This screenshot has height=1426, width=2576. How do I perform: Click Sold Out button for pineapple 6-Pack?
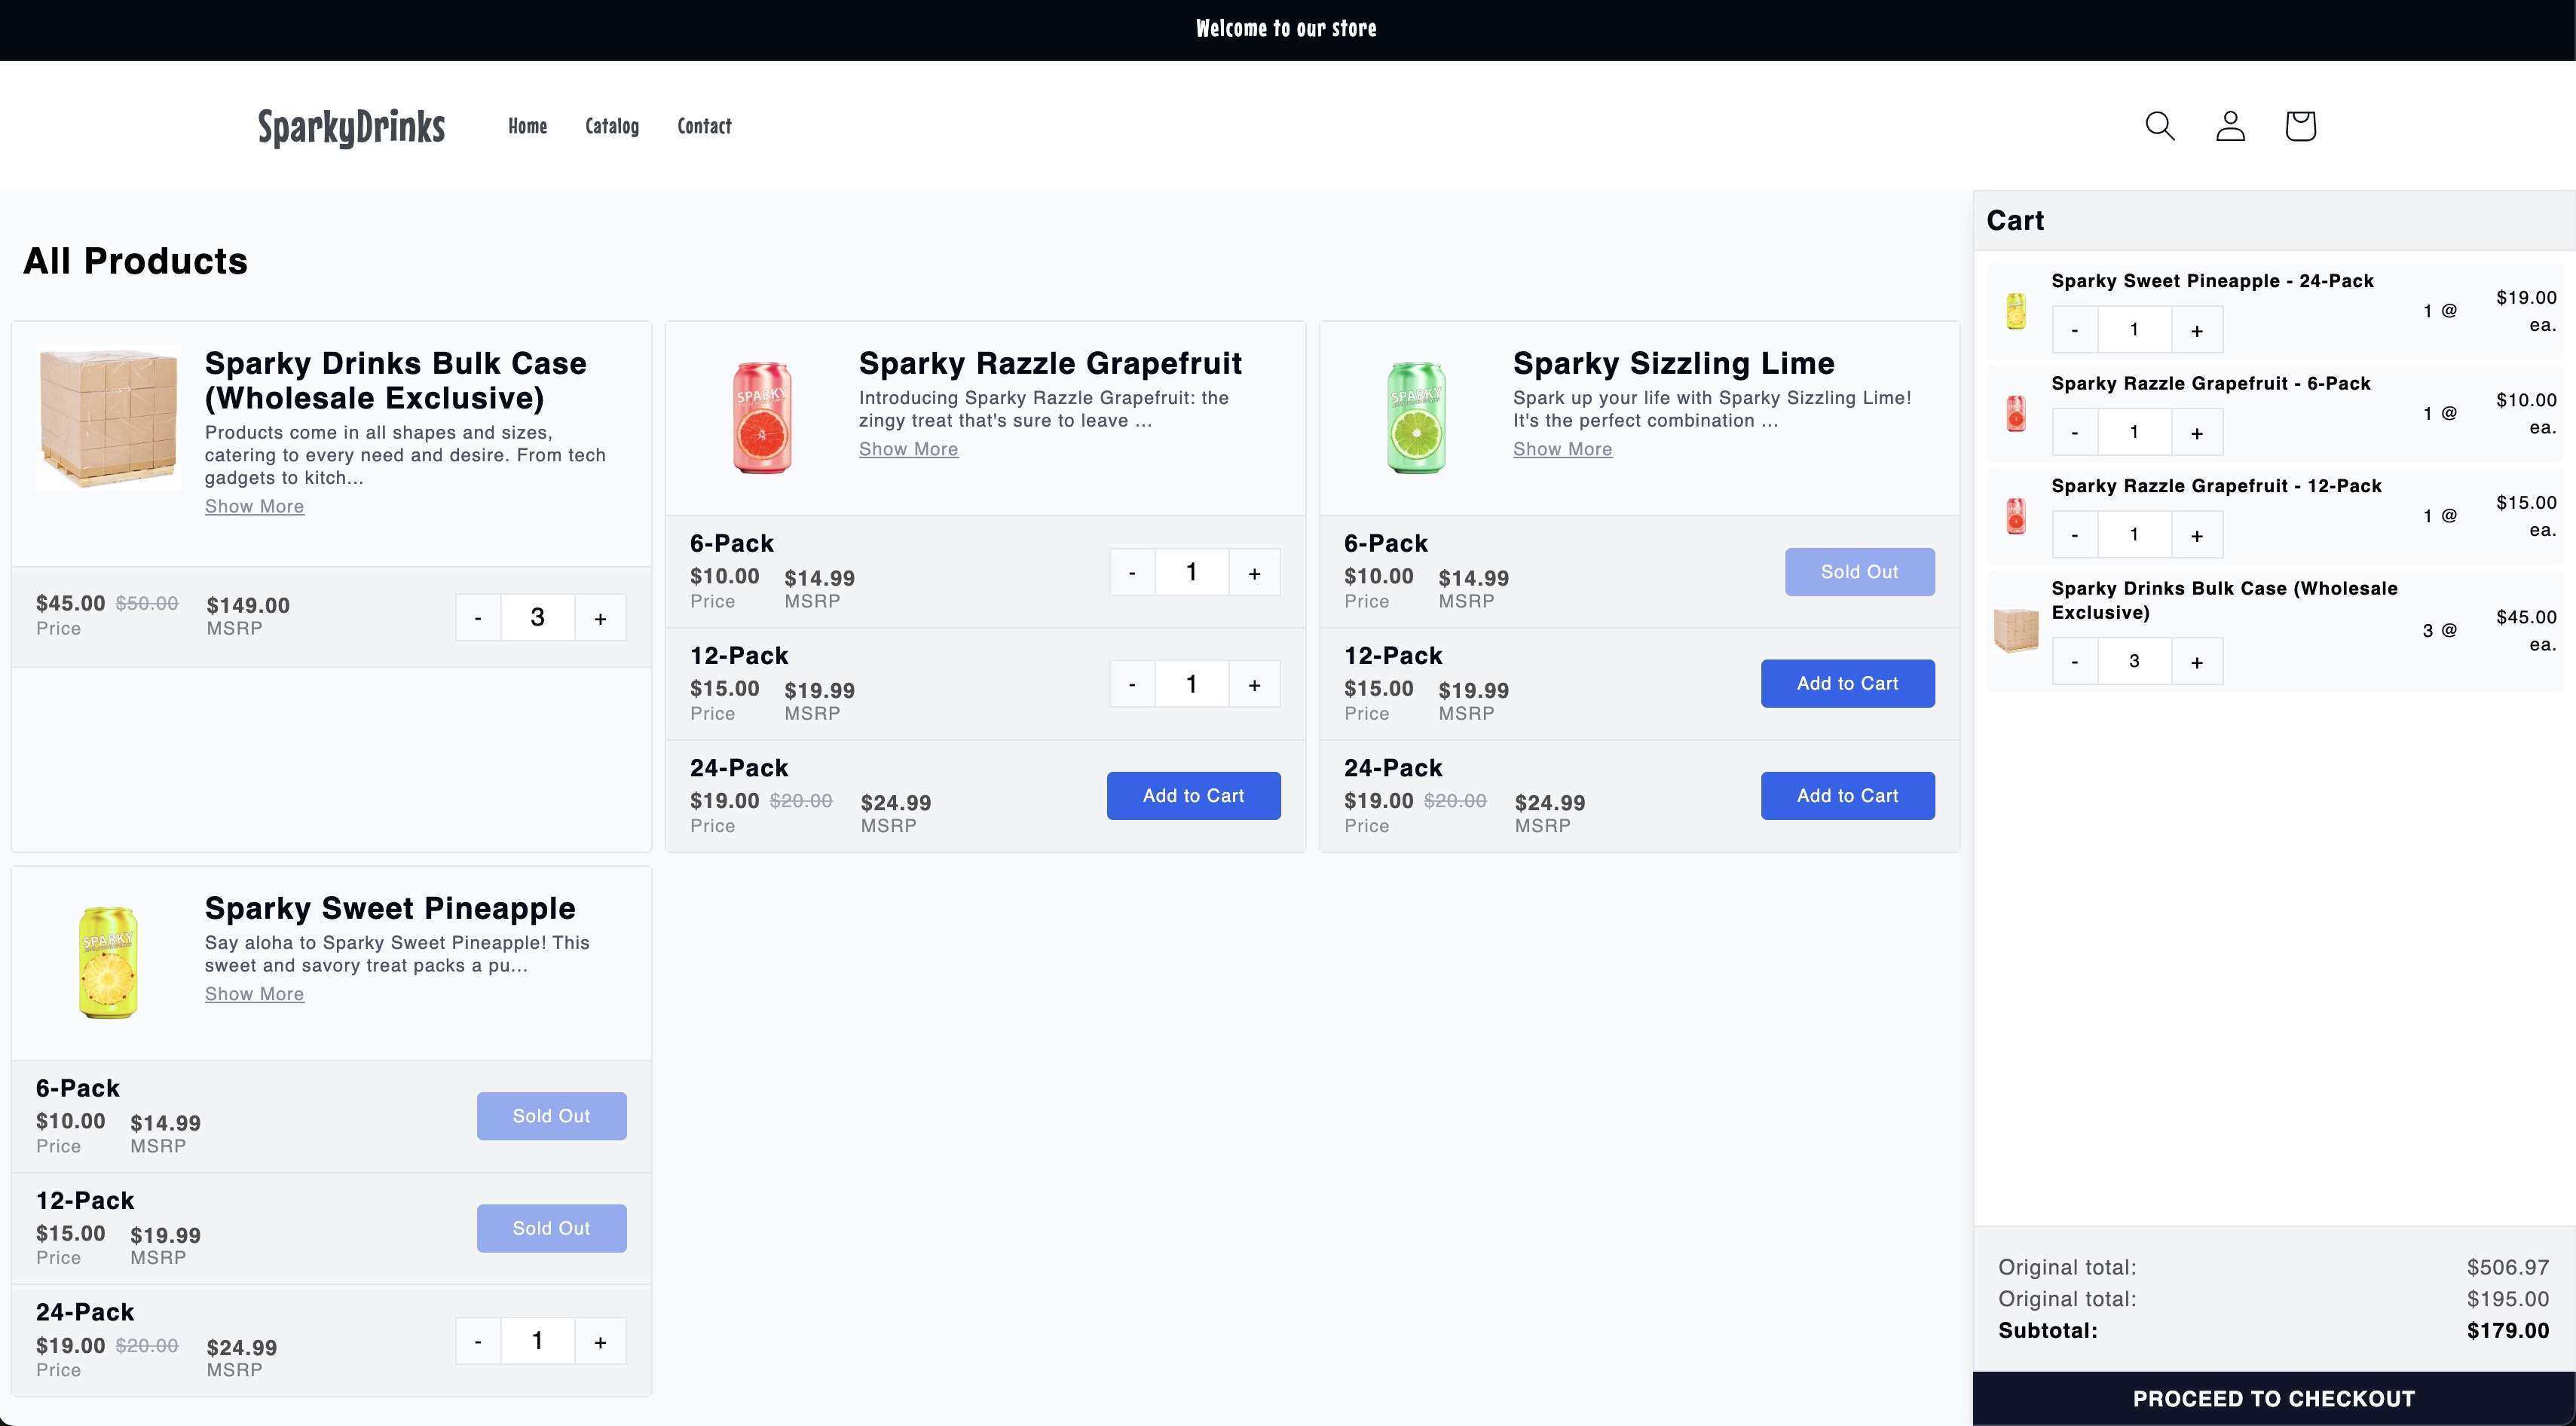551,1116
